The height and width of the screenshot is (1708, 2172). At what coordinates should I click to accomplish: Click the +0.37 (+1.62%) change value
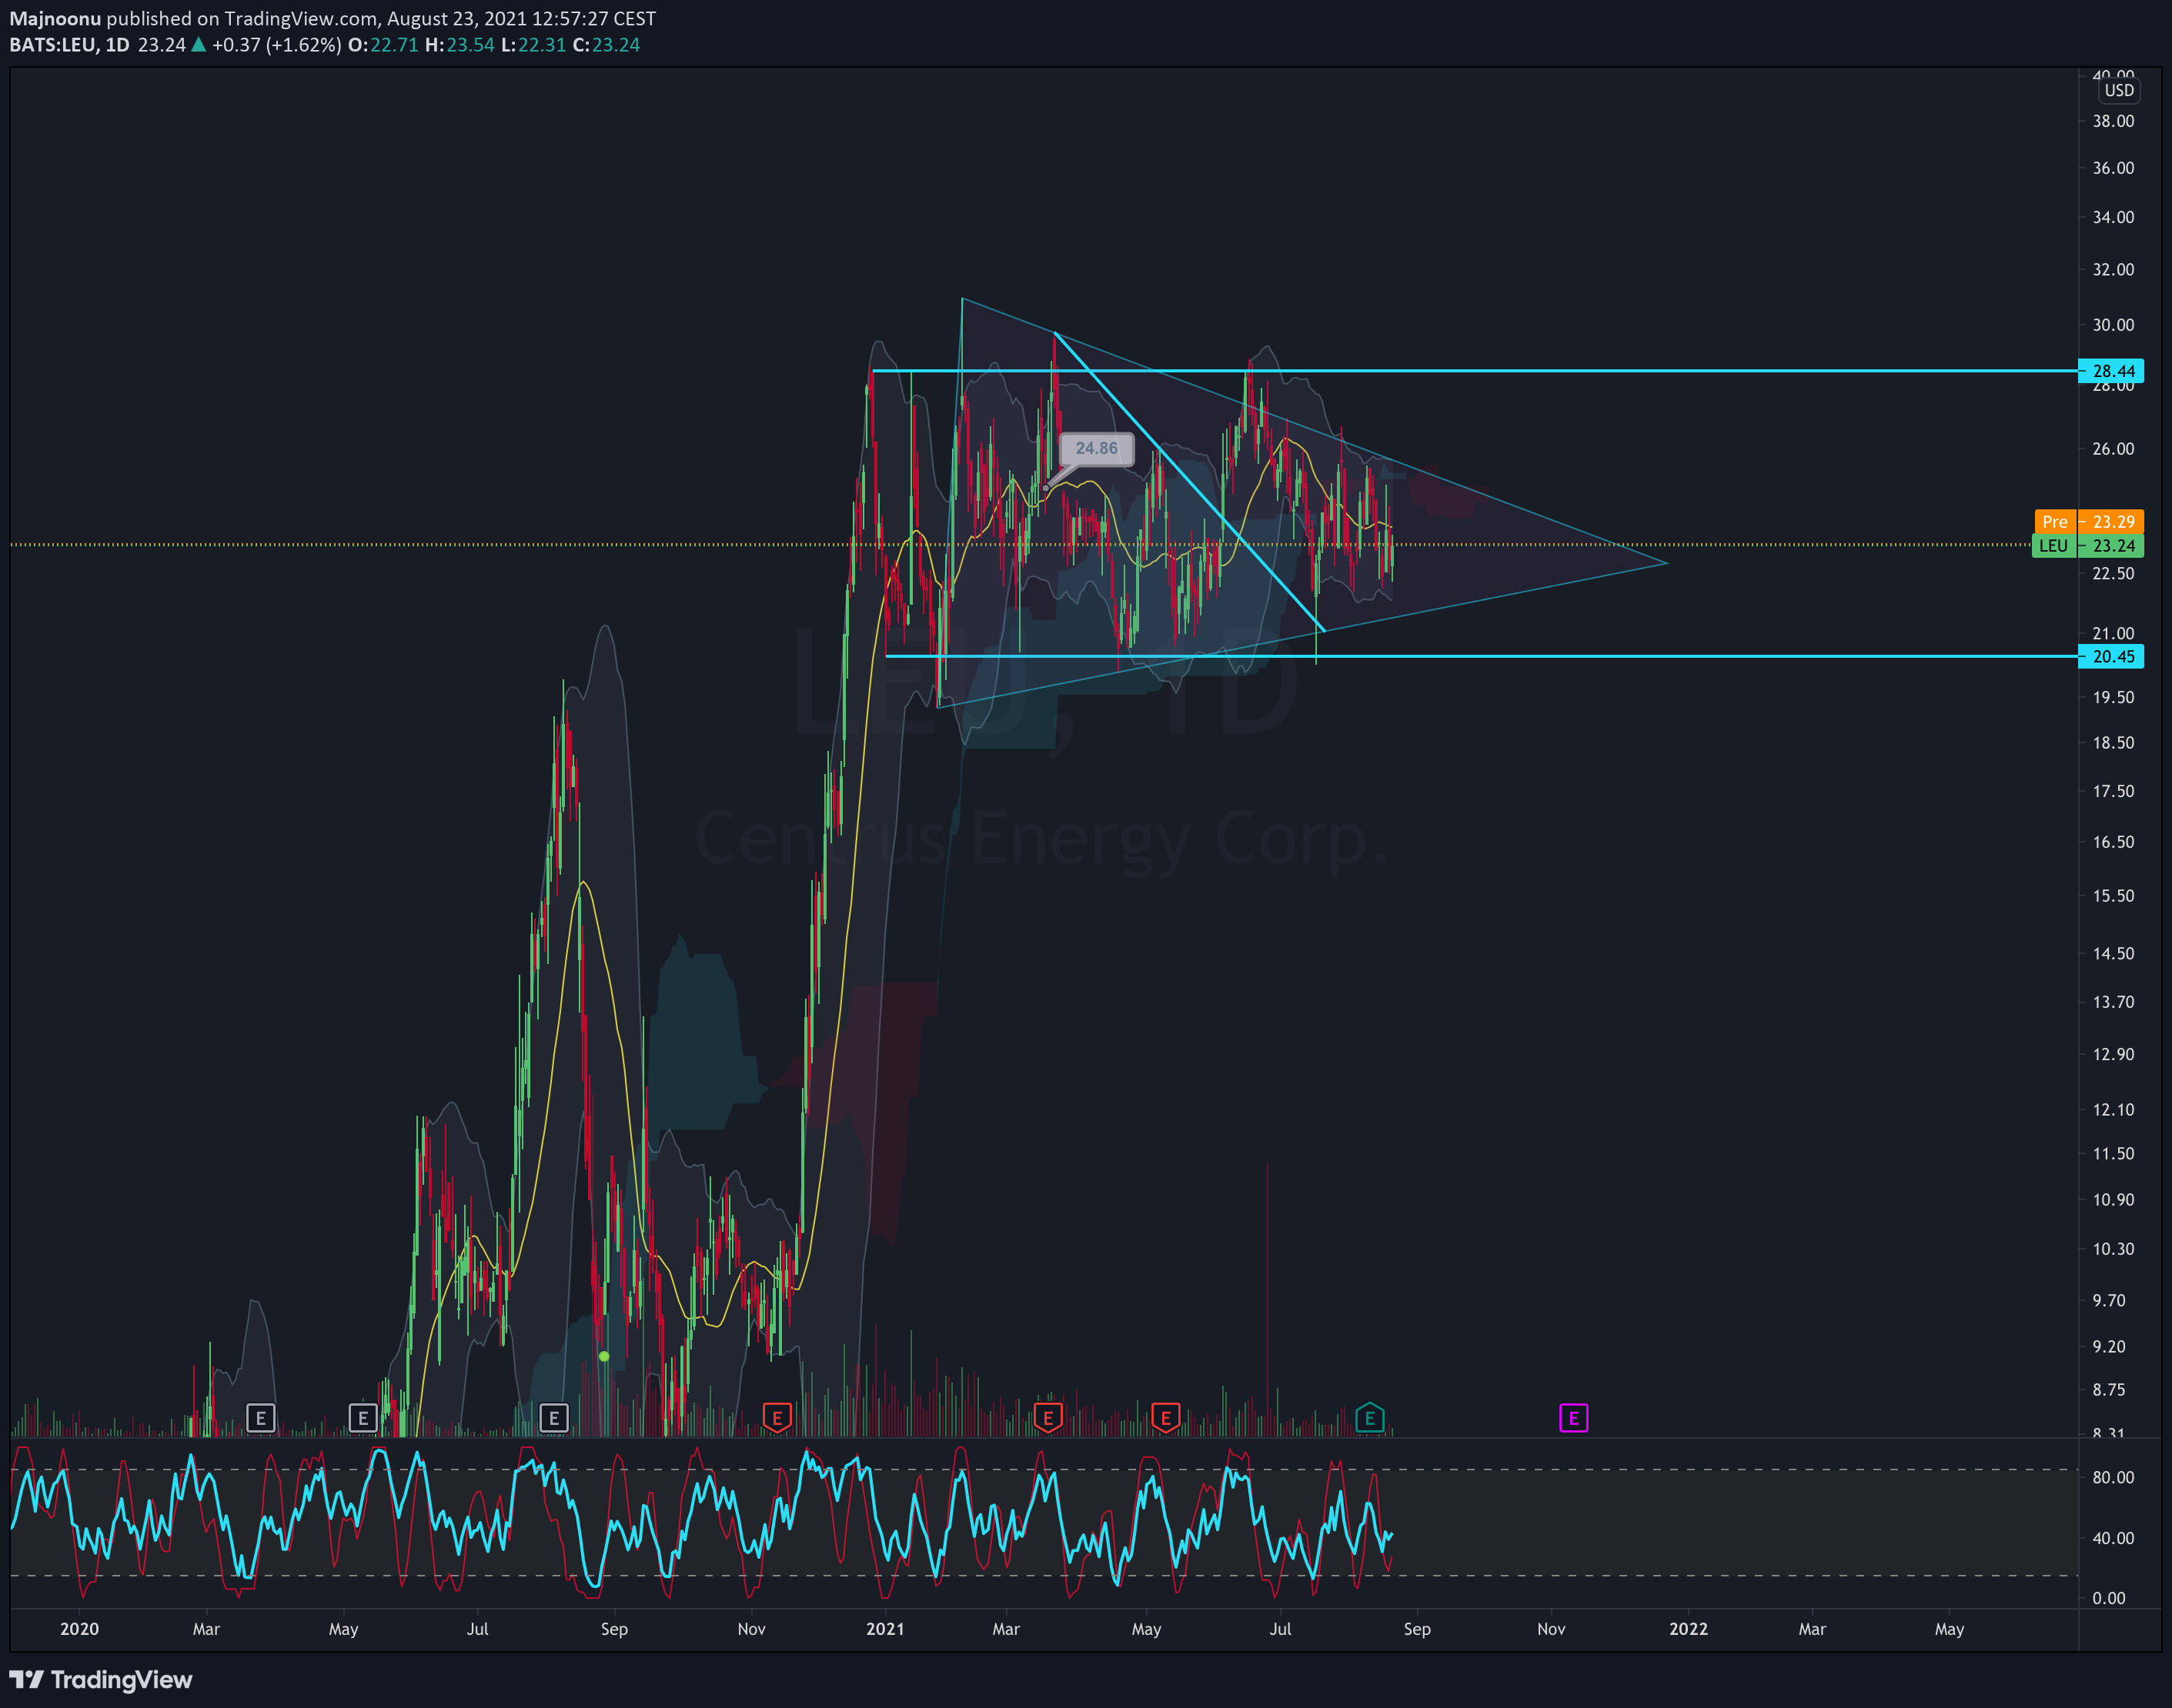click(x=276, y=45)
